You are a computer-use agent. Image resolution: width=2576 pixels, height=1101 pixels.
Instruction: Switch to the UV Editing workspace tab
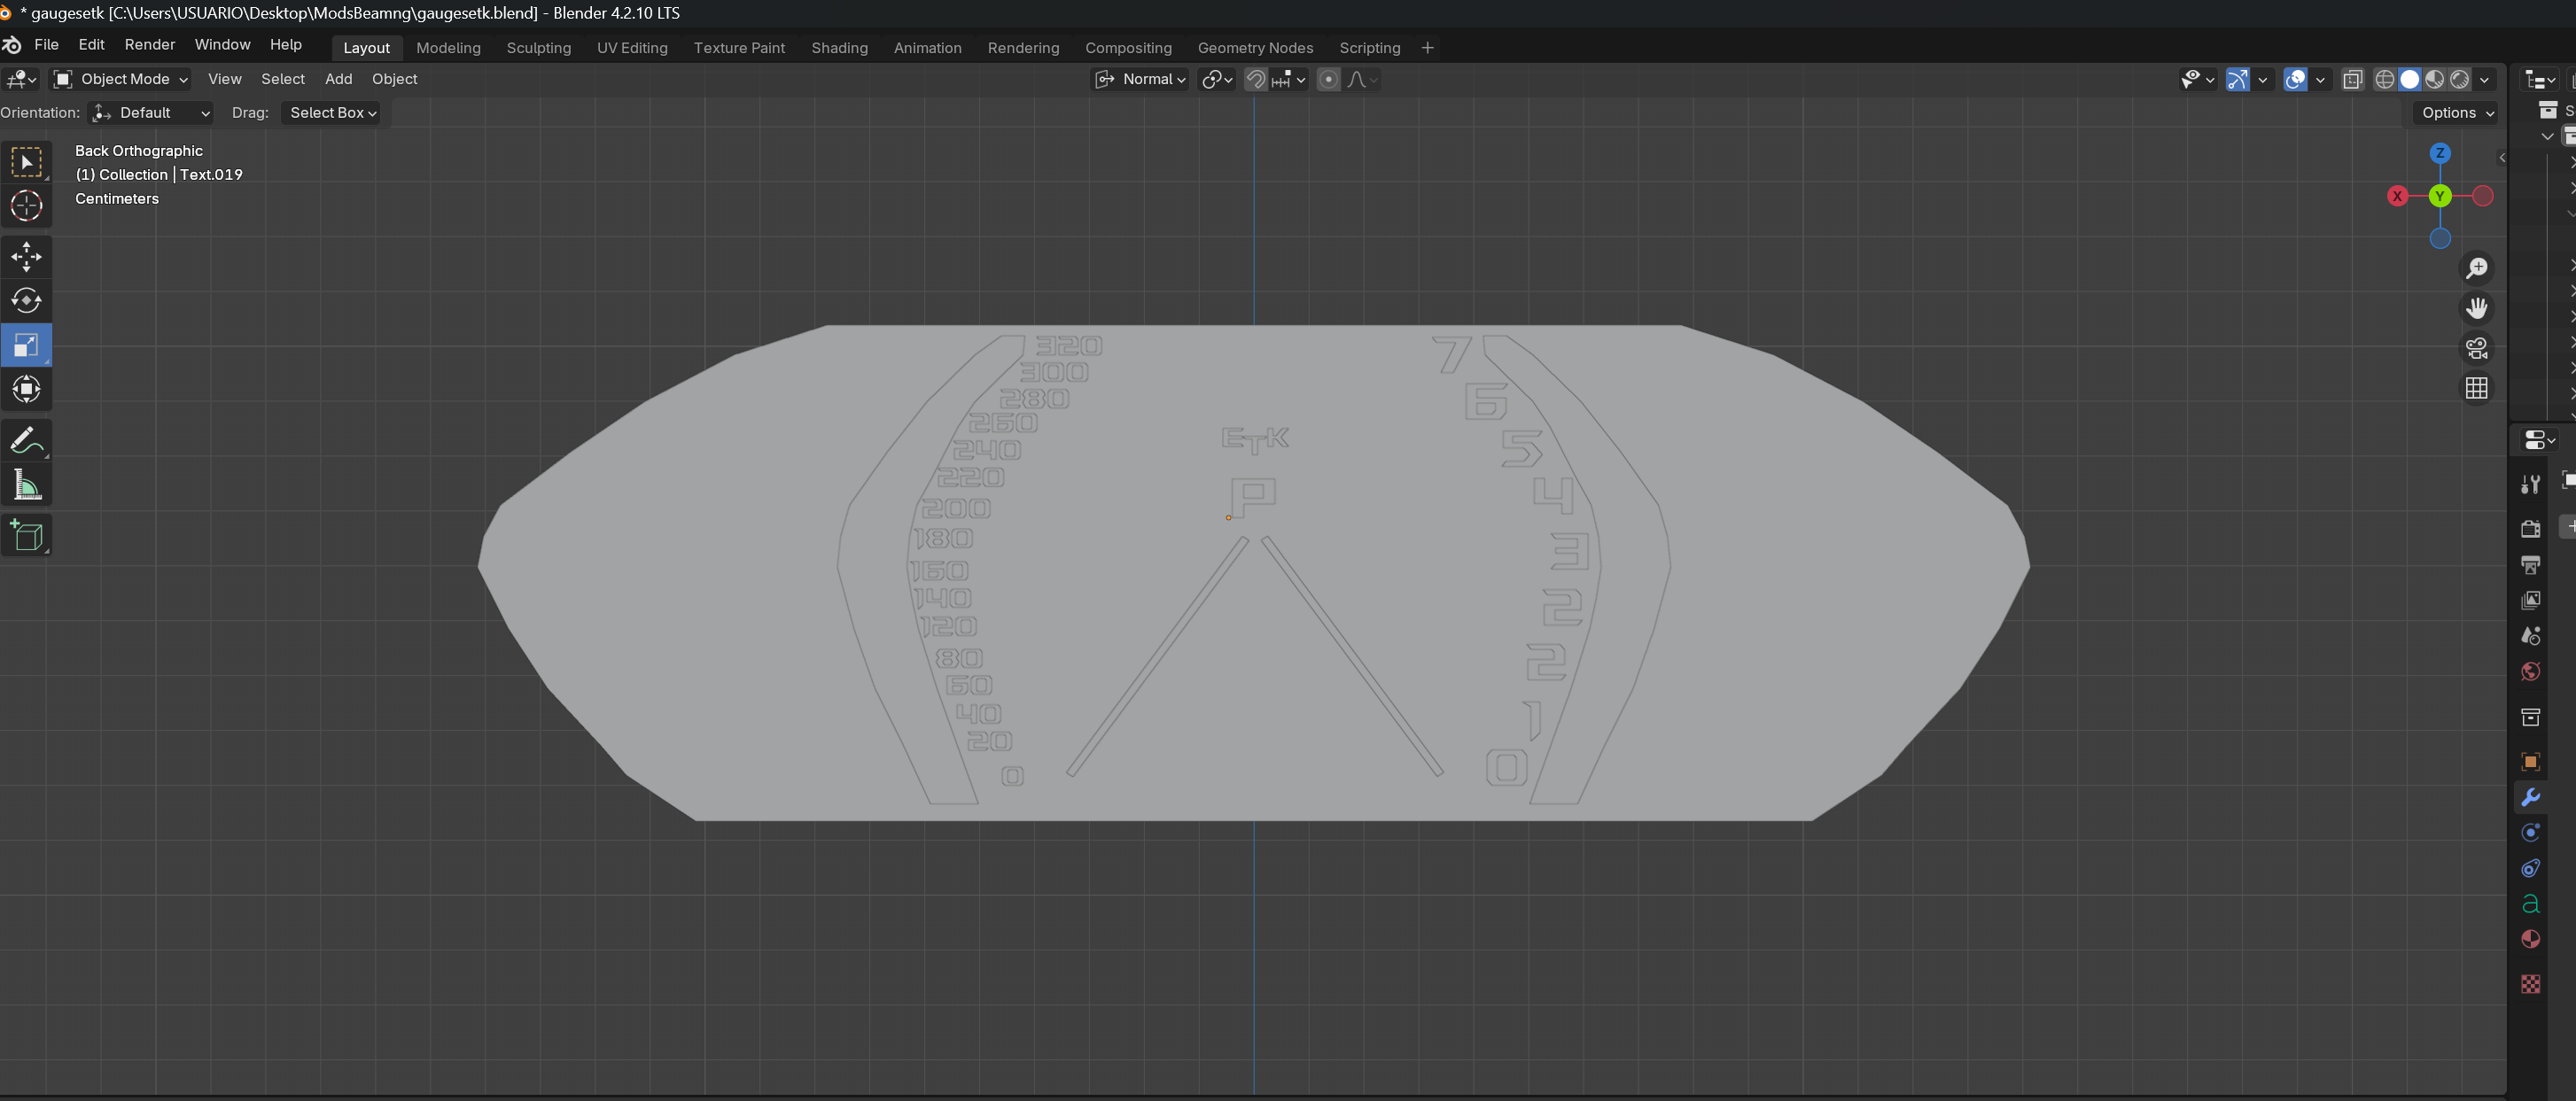tap(632, 48)
